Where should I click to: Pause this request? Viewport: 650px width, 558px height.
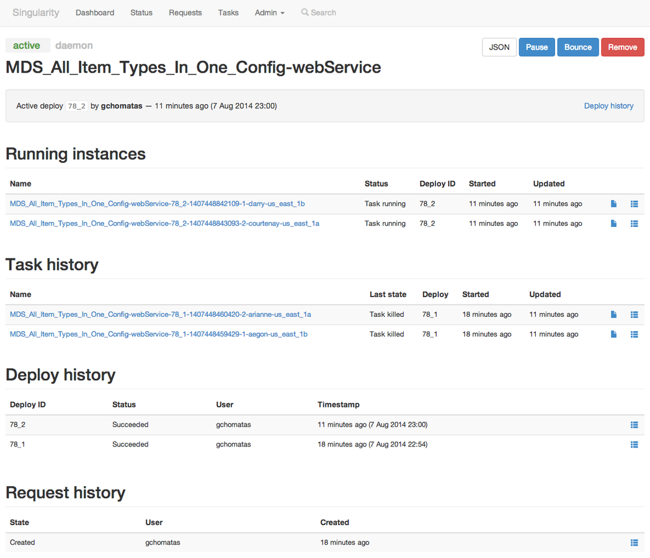point(537,47)
